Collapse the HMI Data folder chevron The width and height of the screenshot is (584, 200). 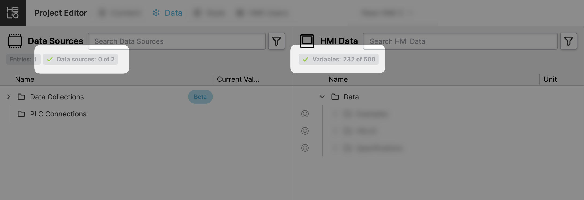click(322, 97)
